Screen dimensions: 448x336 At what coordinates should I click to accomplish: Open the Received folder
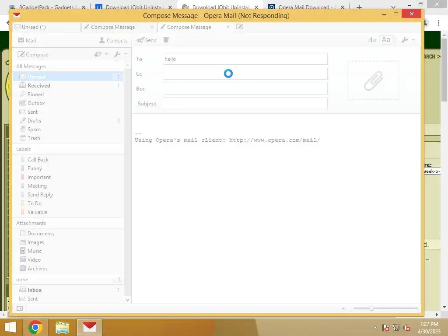click(68, 85)
